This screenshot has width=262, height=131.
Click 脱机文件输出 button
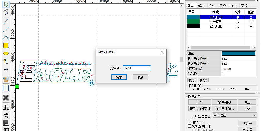point(225,108)
